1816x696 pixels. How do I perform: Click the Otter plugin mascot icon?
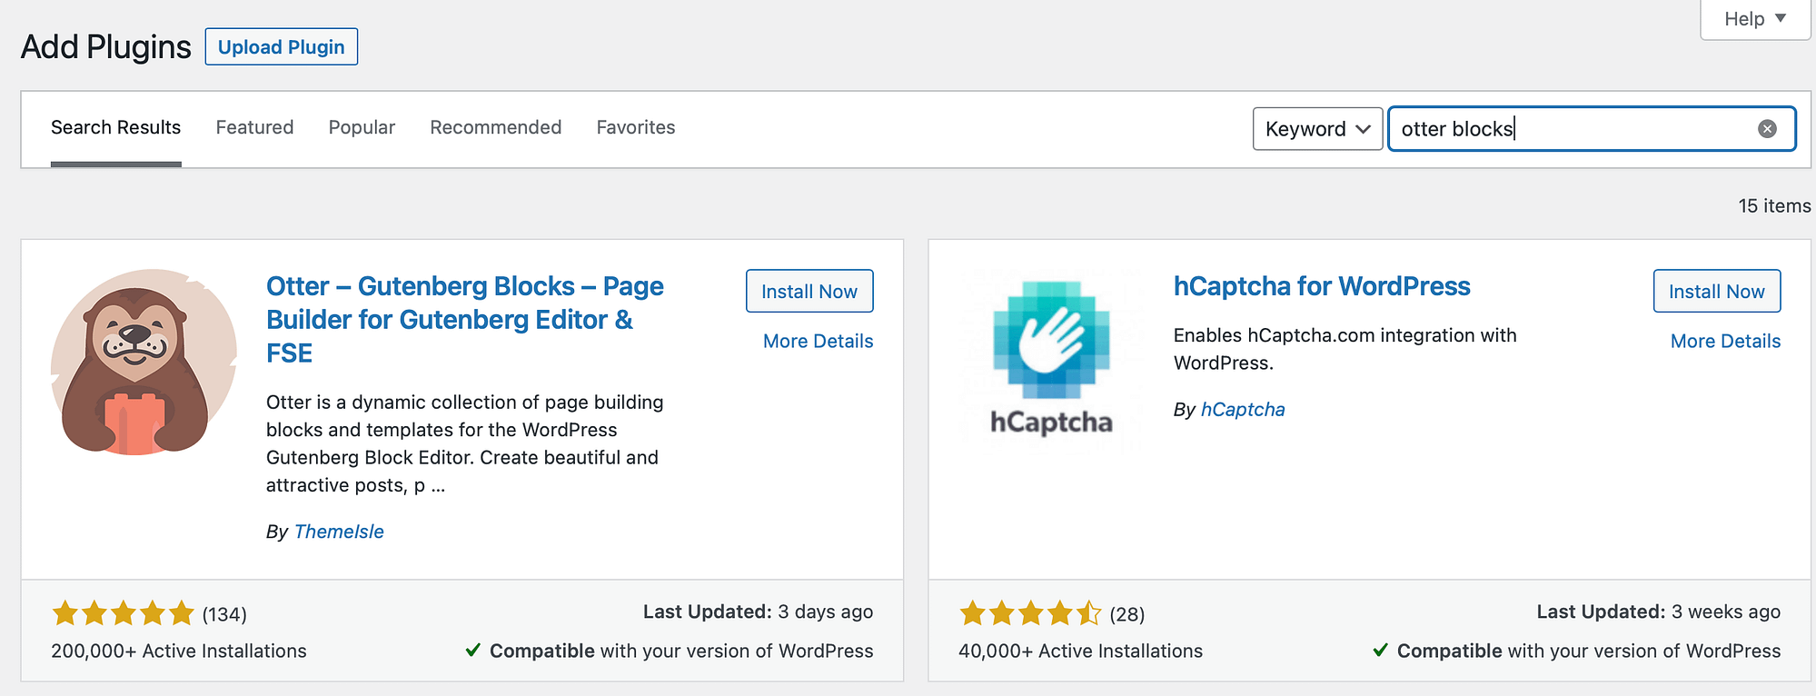click(144, 362)
